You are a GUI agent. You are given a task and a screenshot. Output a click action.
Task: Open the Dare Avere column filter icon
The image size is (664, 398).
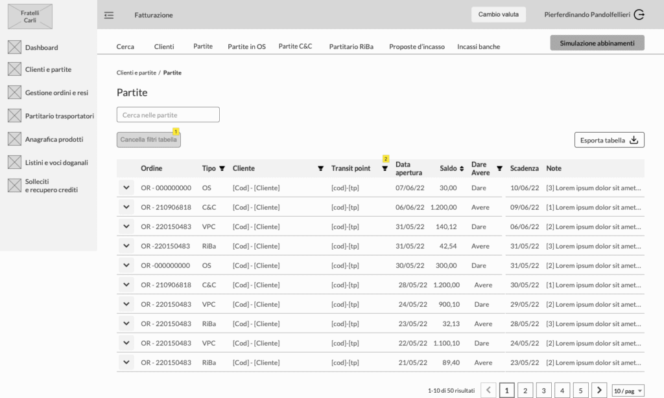(x=499, y=168)
